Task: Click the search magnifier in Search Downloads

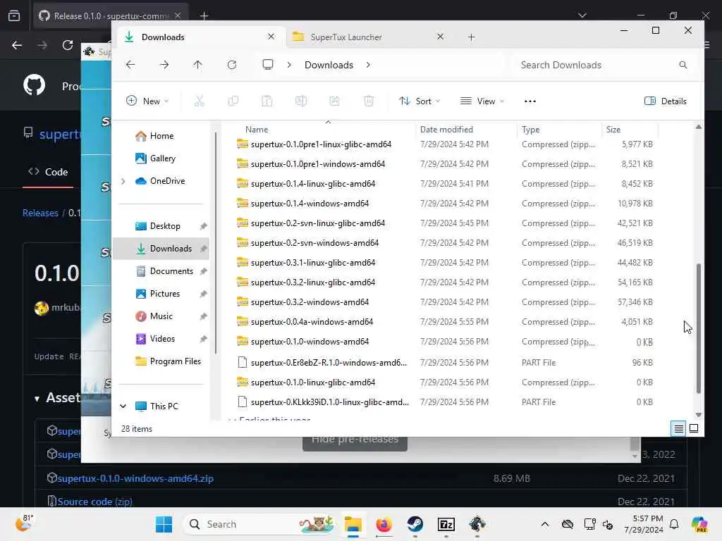Action: pyautogui.click(x=683, y=65)
